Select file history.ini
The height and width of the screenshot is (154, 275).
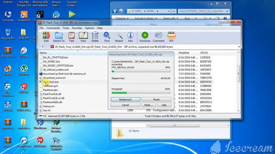49,106
